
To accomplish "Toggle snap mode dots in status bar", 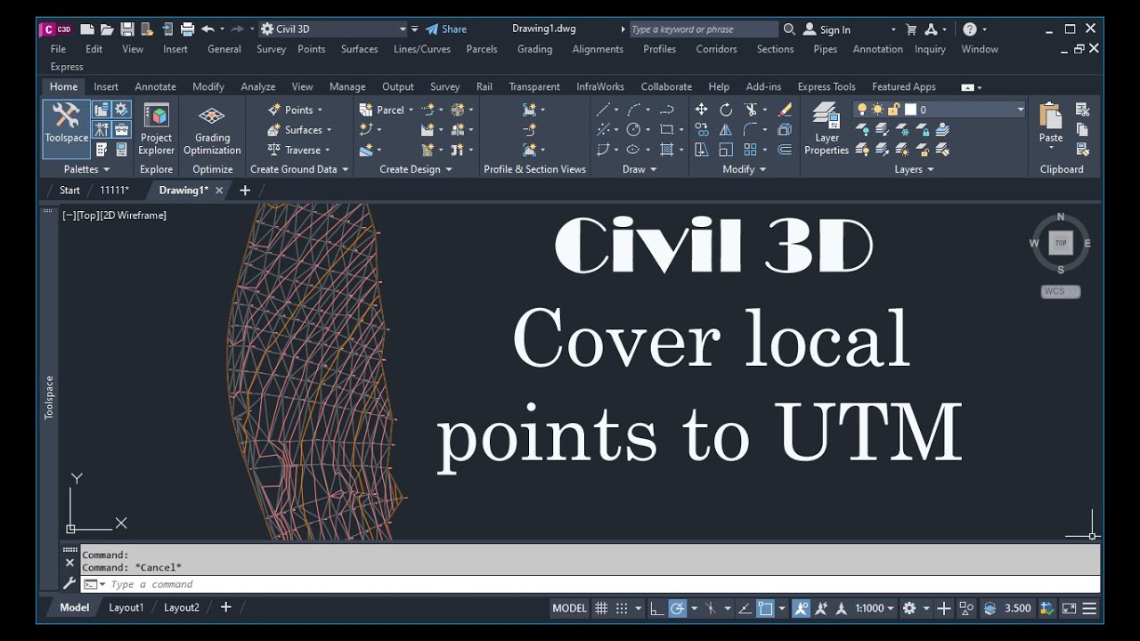I will pos(622,608).
